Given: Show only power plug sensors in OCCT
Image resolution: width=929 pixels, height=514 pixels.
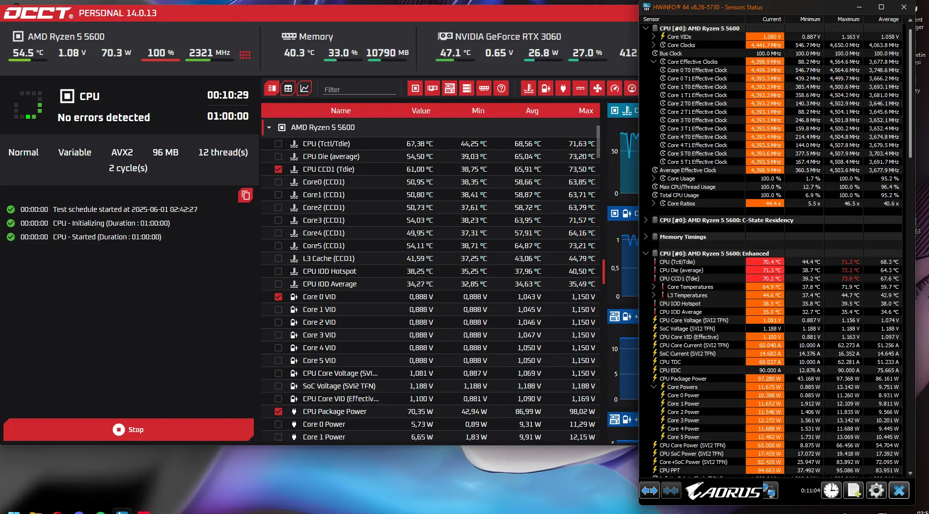Looking at the screenshot, I should point(563,88).
